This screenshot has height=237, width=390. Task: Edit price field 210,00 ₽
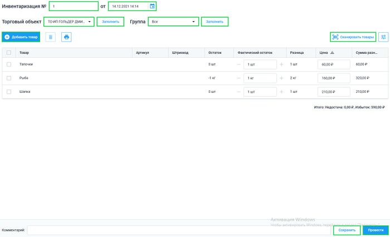coord(334,92)
